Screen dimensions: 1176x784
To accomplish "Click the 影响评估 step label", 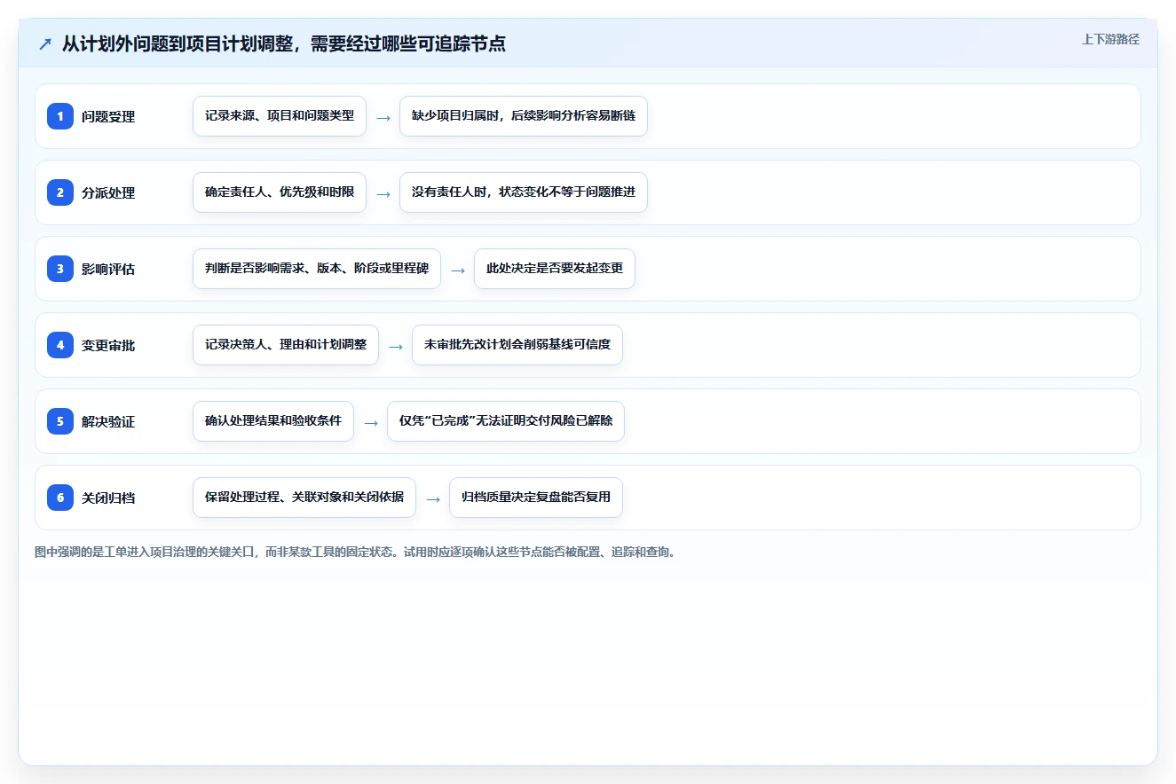I will pos(108,269).
